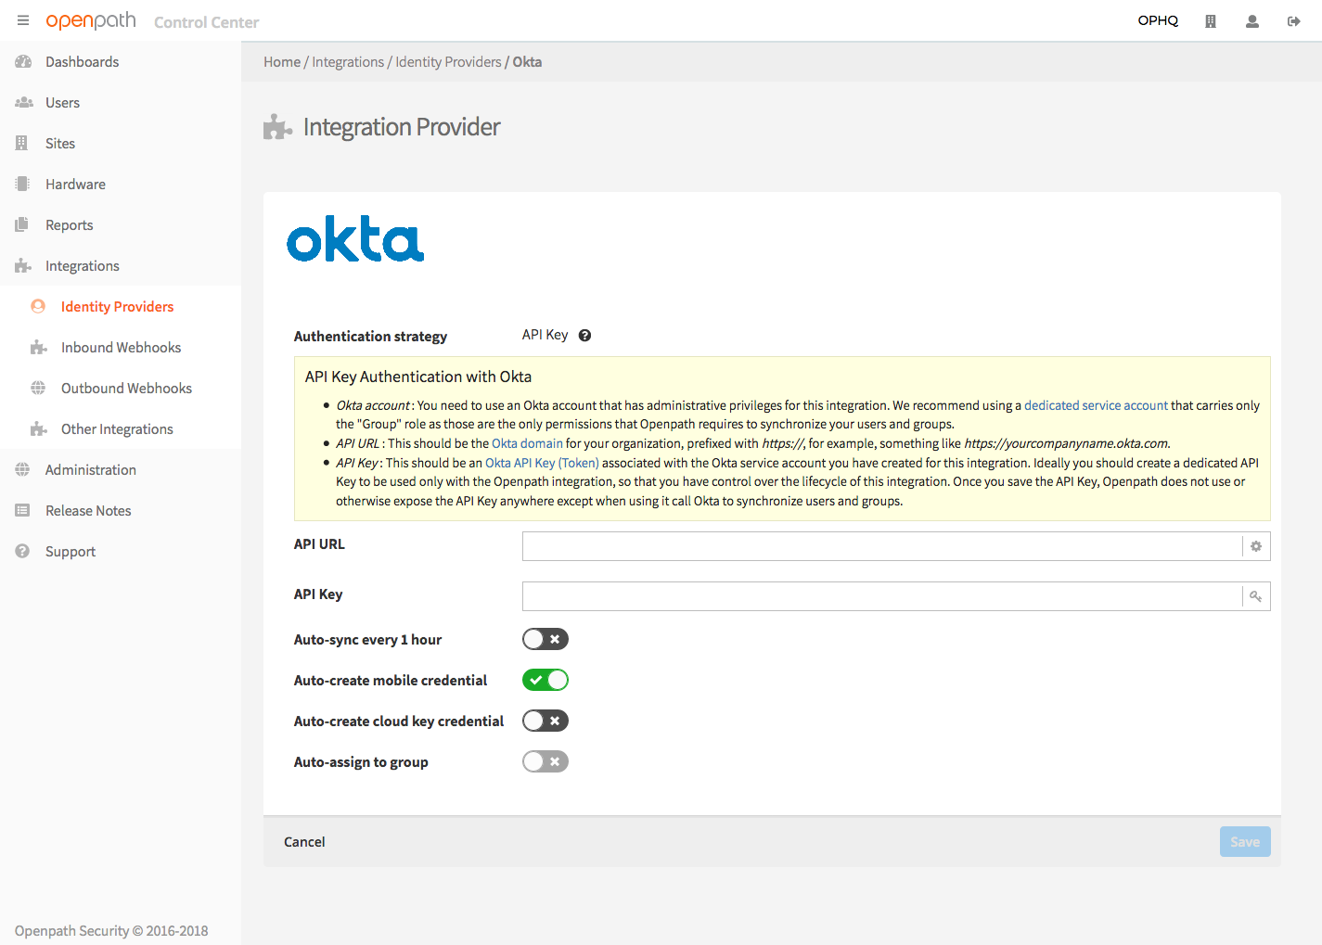Click the Control Center header text

tap(207, 22)
